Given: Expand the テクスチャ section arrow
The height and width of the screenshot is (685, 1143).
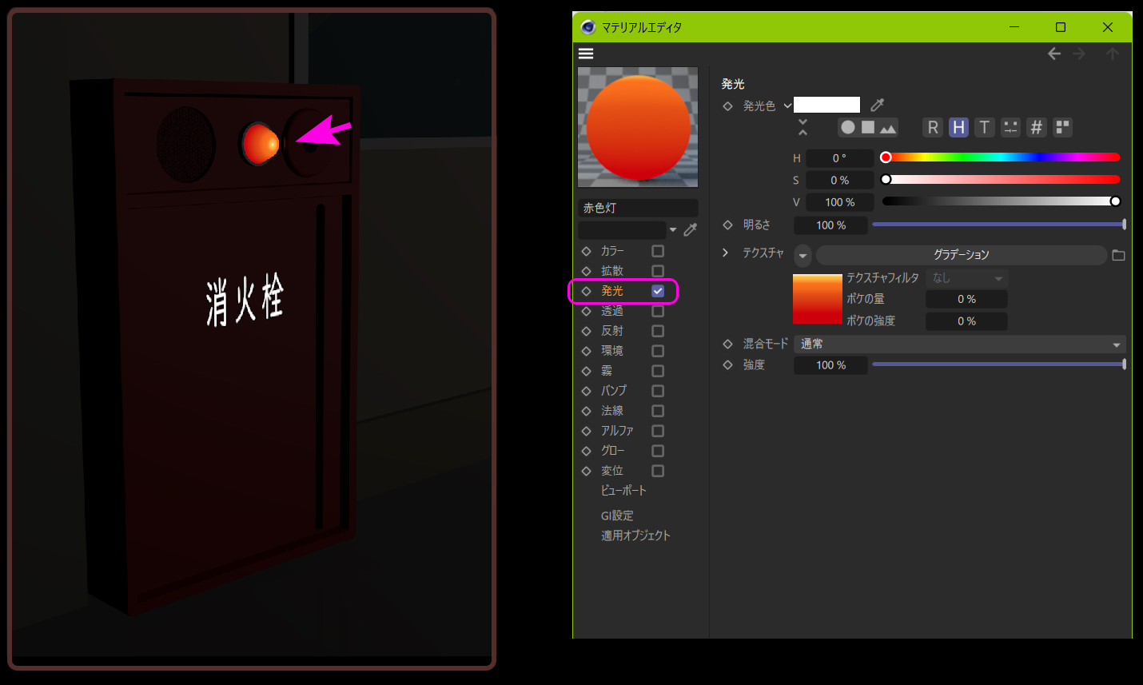Looking at the screenshot, I should tap(726, 253).
